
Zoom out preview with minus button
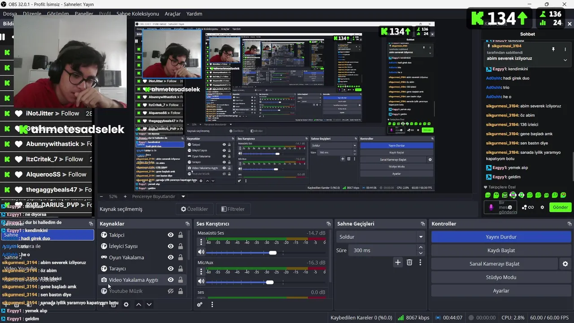point(101,196)
